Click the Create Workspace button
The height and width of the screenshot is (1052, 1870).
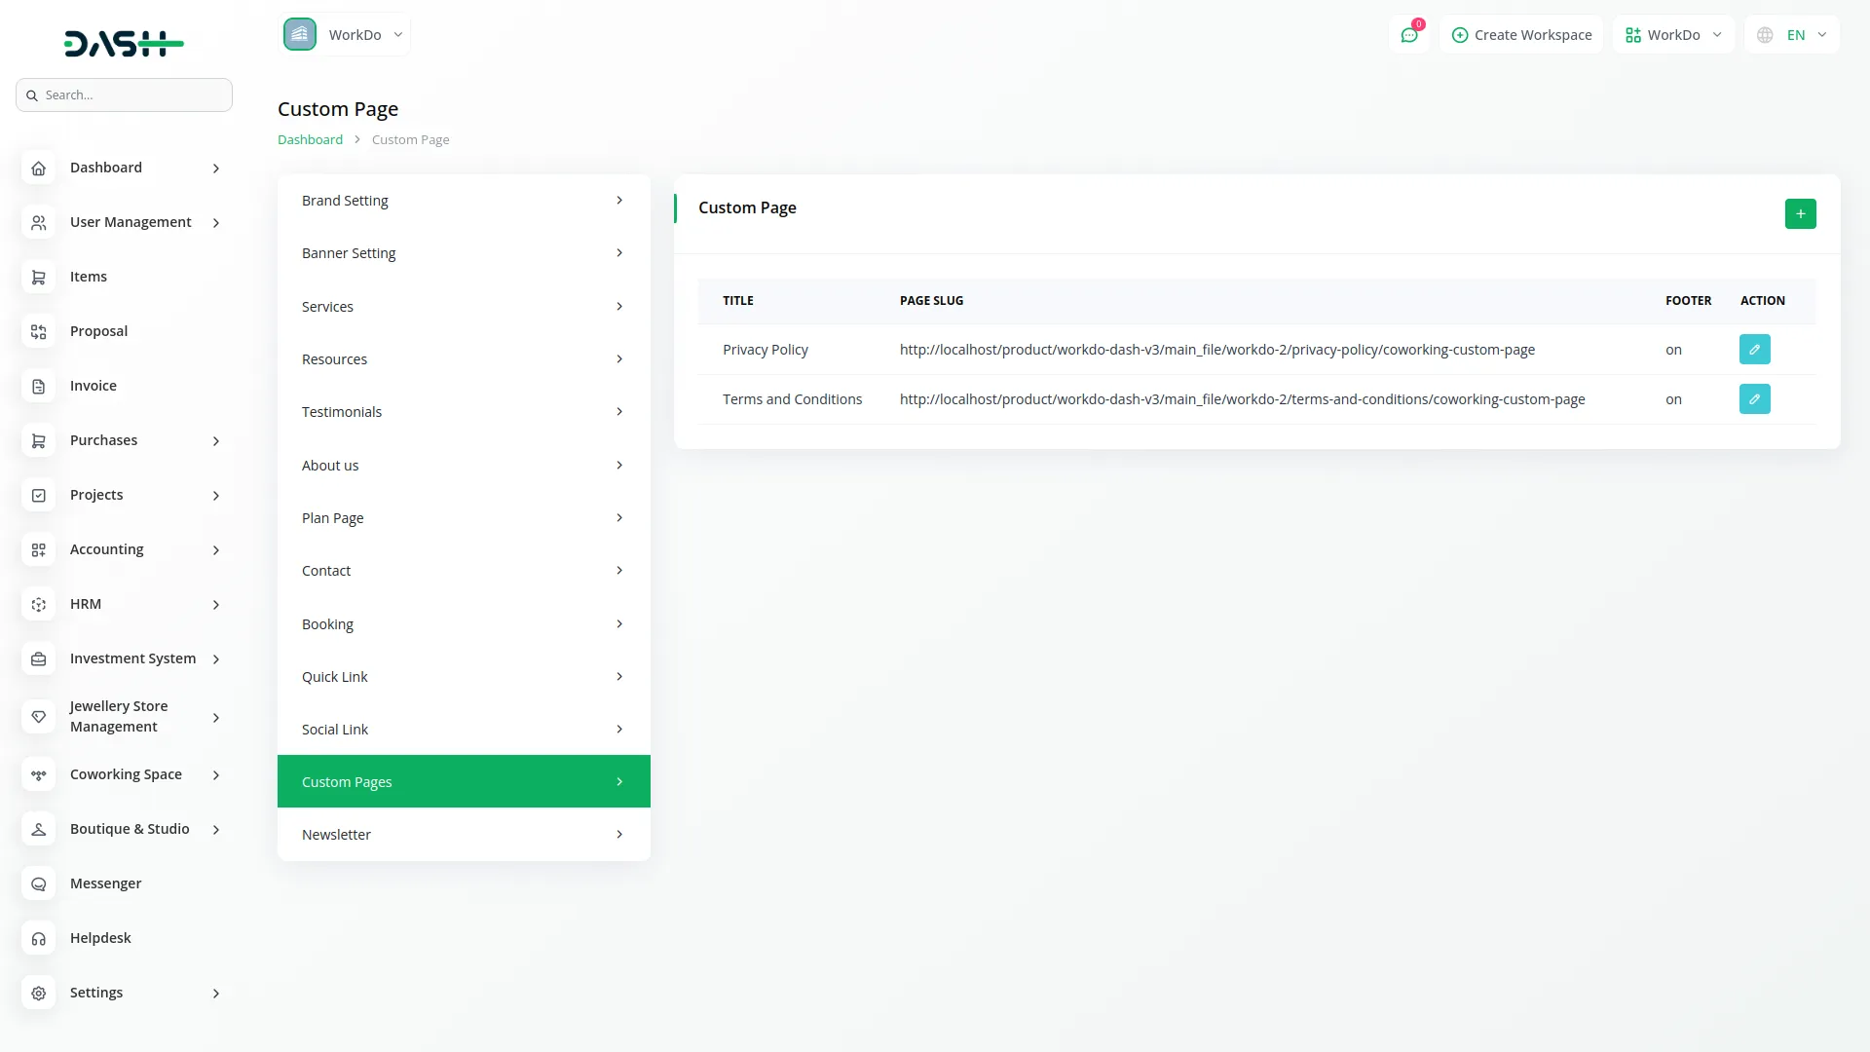point(1520,34)
